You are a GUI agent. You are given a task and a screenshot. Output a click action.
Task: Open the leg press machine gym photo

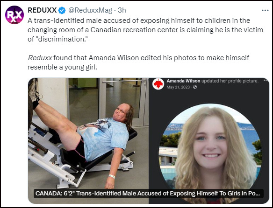(88, 133)
